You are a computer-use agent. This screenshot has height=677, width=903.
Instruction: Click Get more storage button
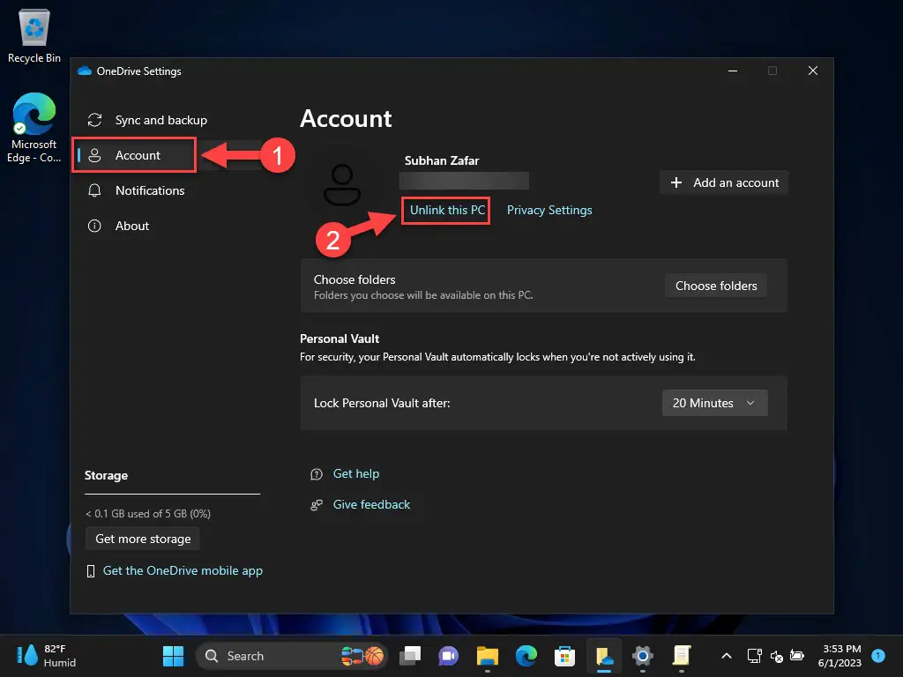pos(143,539)
